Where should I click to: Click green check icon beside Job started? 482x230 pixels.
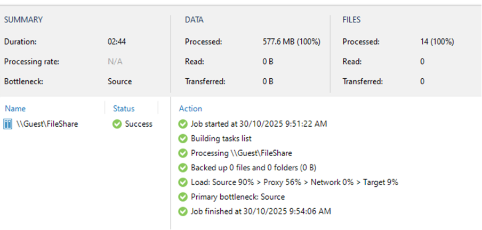click(183, 124)
